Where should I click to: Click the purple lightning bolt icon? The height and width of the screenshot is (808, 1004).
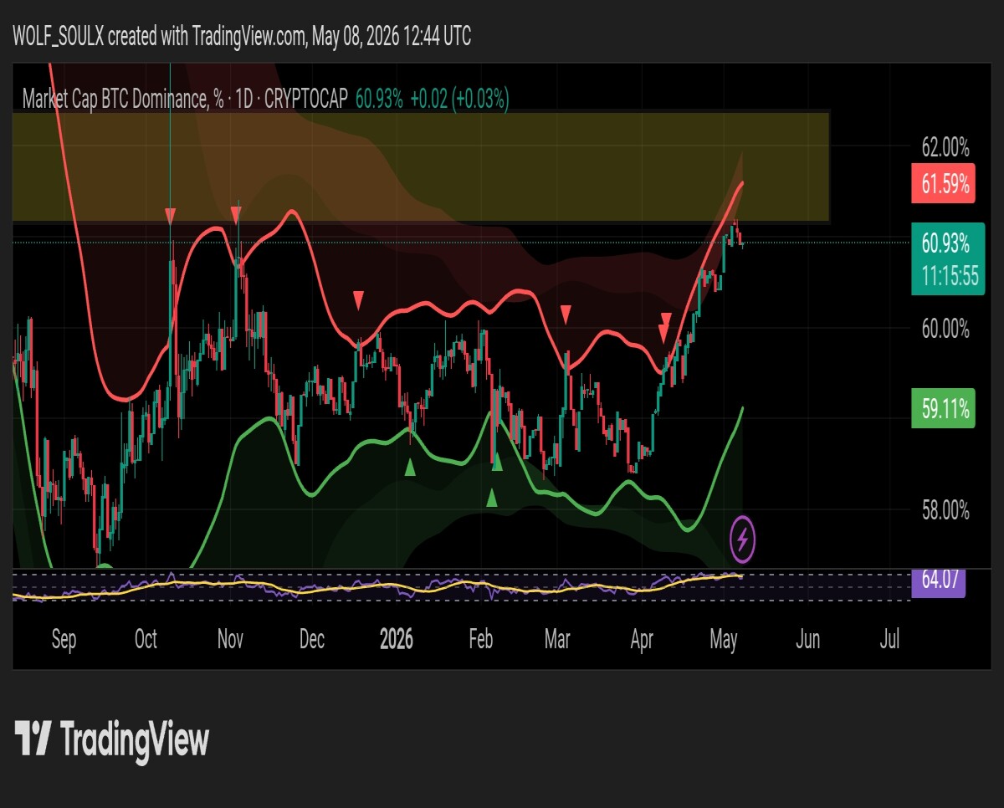(x=744, y=540)
